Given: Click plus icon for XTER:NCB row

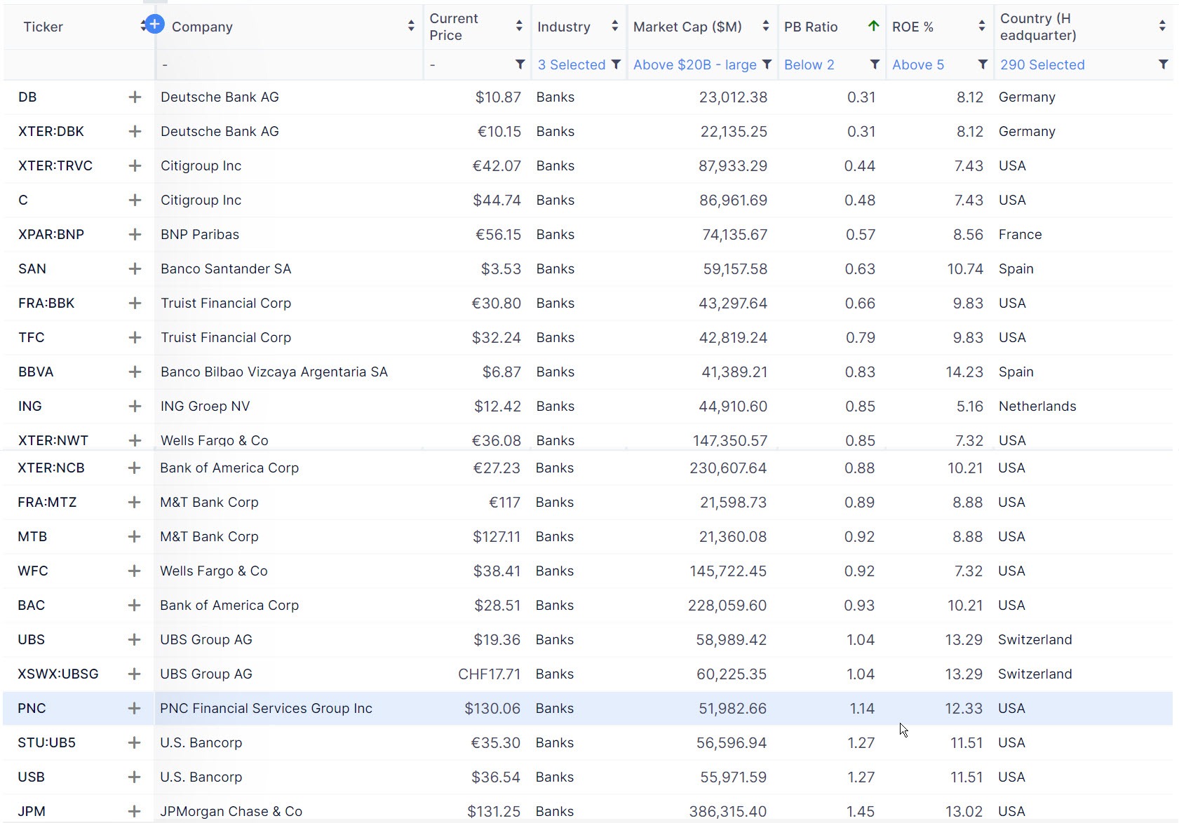Looking at the screenshot, I should point(134,468).
